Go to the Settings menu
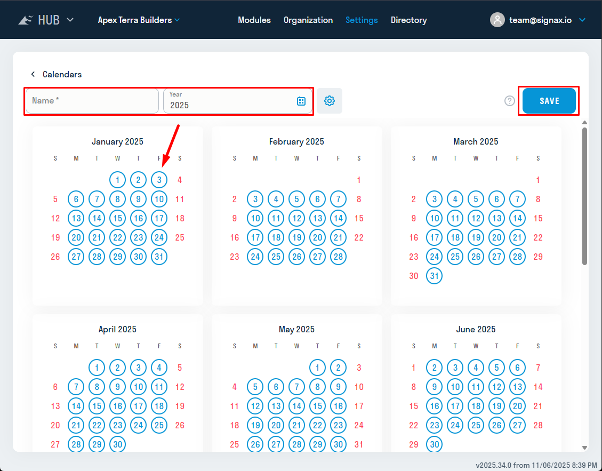Viewport: 602px width, 471px height. point(362,20)
